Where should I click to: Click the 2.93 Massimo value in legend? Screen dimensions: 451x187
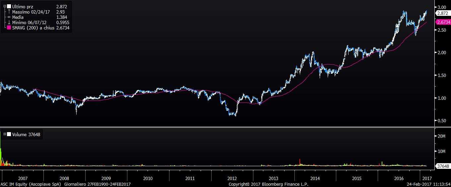[x=60, y=12]
